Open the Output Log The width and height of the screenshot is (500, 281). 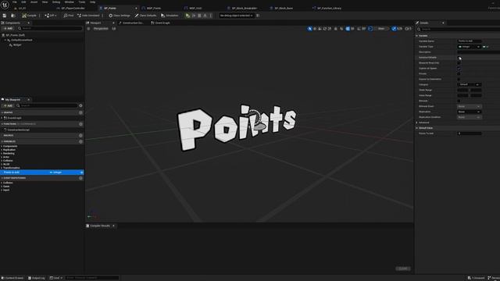(x=37, y=278)
